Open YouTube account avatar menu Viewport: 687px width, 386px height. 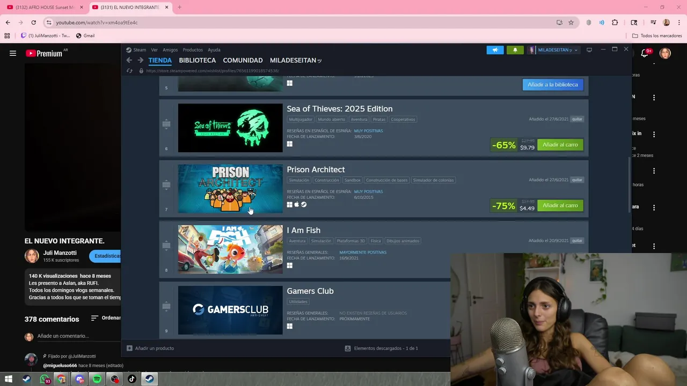point(665,53)
